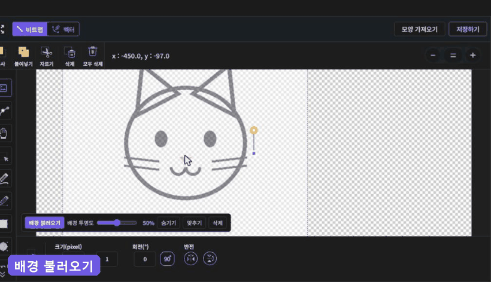Screen dimensions: 491x282
Task: Click the 배경 투명도 label
Action: [x=80, y=223]
